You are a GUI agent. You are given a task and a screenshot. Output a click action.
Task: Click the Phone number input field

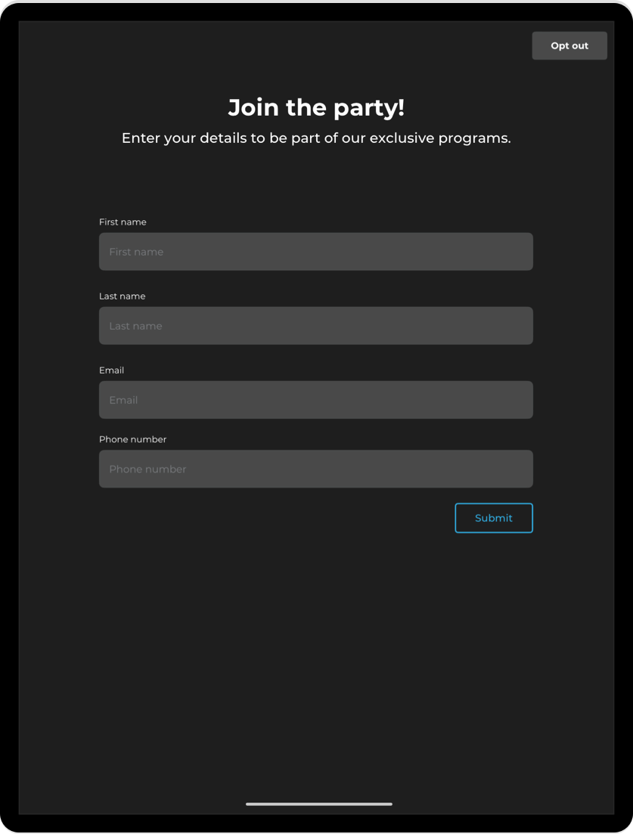[x=315, y=469]
